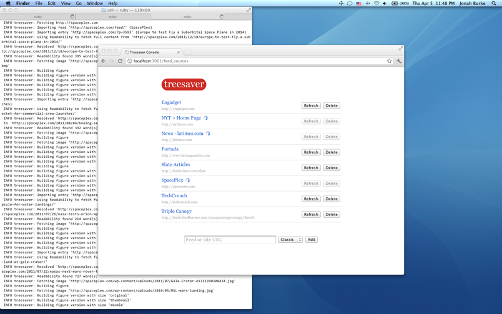Click the US flag input source icon
502x314 pixels.
pyautogui.click(x=358, y=4)
